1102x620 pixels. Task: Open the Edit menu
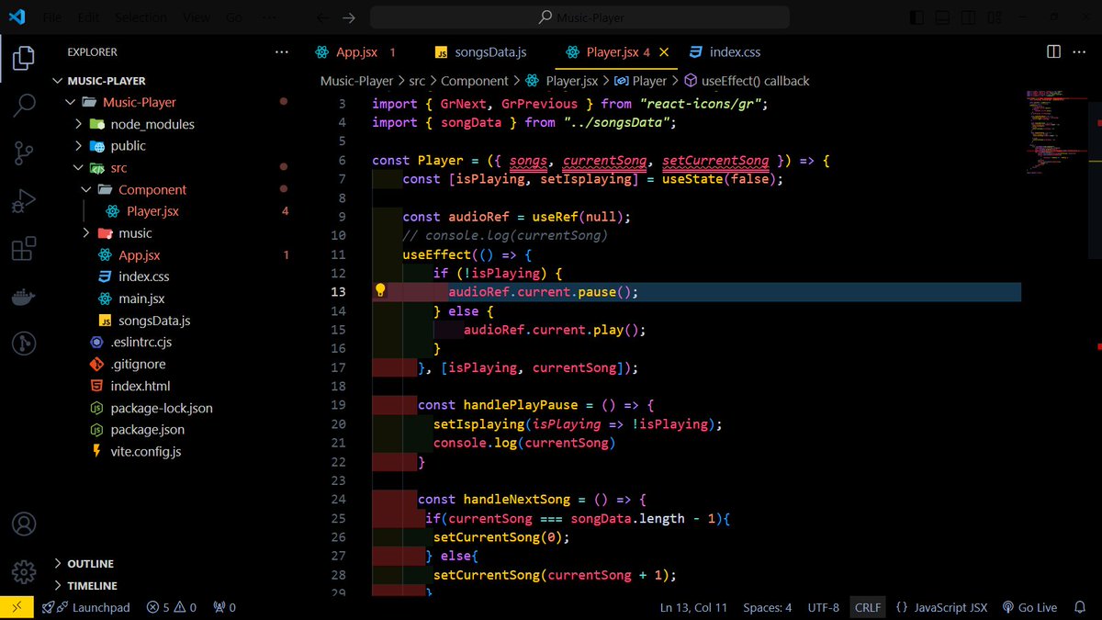88,17
